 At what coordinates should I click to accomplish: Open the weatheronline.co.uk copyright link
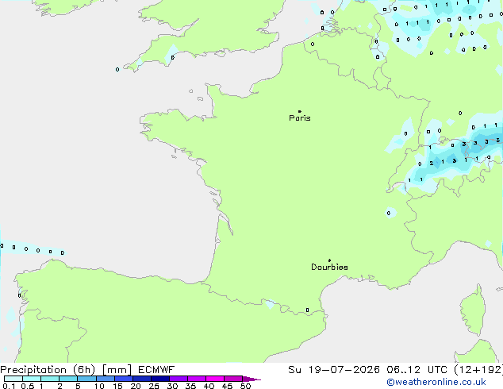(x=436, y=382)
